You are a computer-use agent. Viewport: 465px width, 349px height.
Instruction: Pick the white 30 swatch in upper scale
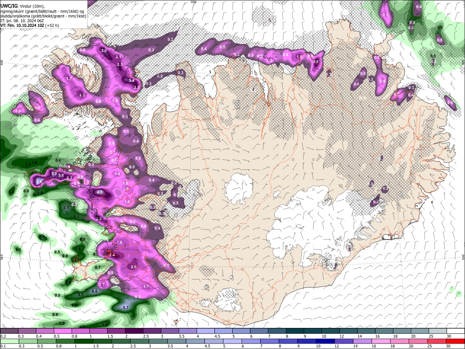click(x=455, y=331)
